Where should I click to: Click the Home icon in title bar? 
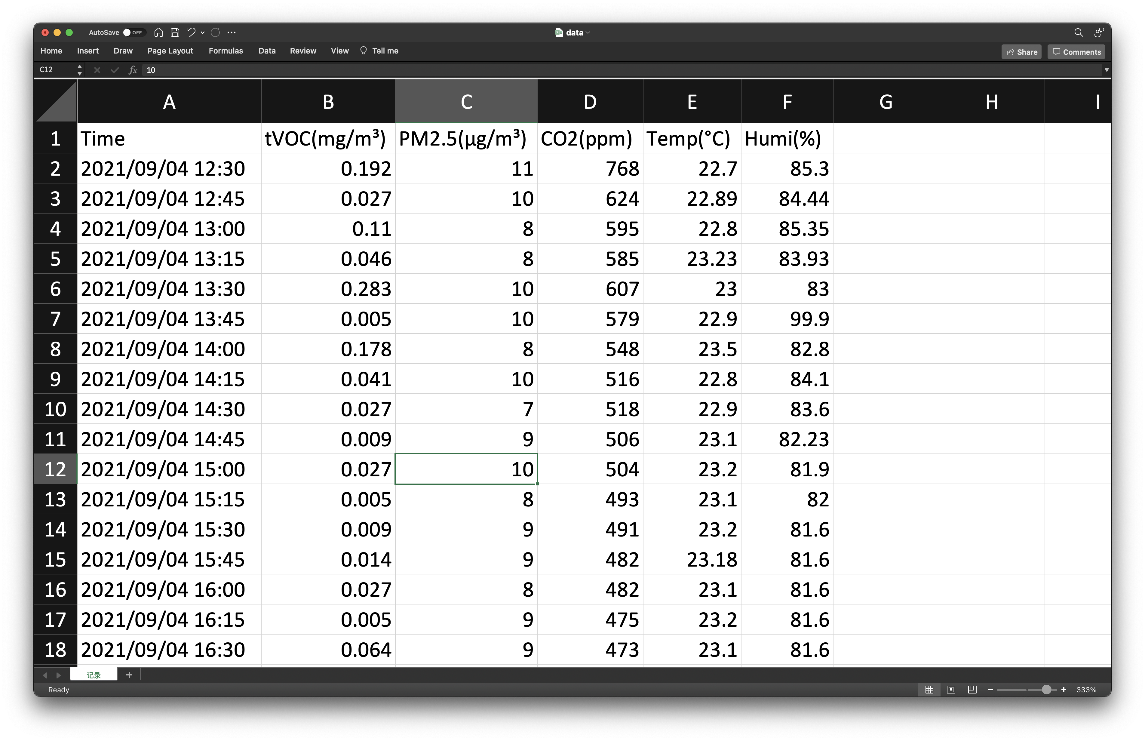tap(159, 32)
